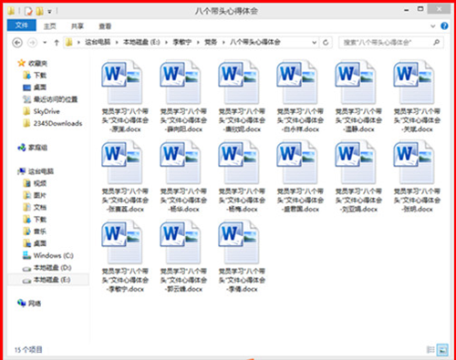The width and height of the screenshot is (456, 360).
Task: Expand the chevron after 李敏宁 in breadcrumb
Action: click(198, 43)
